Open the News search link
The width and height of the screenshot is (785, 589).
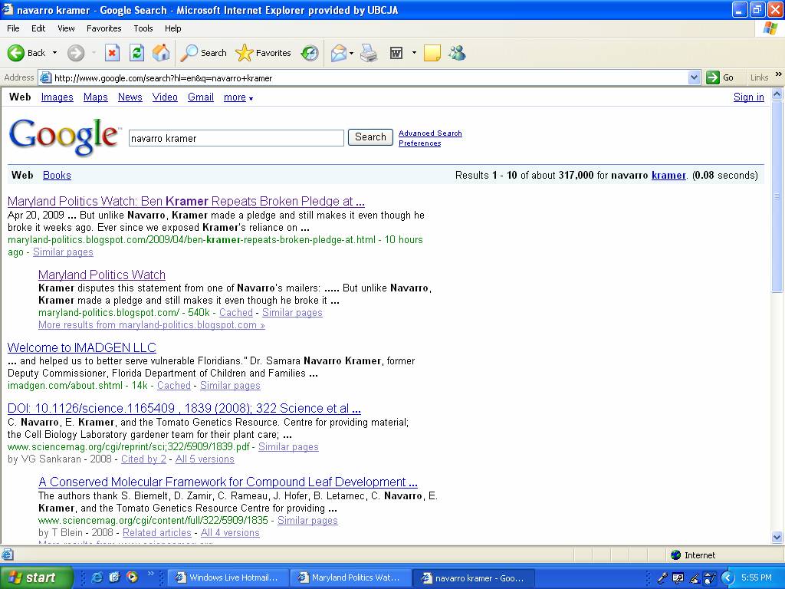pos(130,97)
